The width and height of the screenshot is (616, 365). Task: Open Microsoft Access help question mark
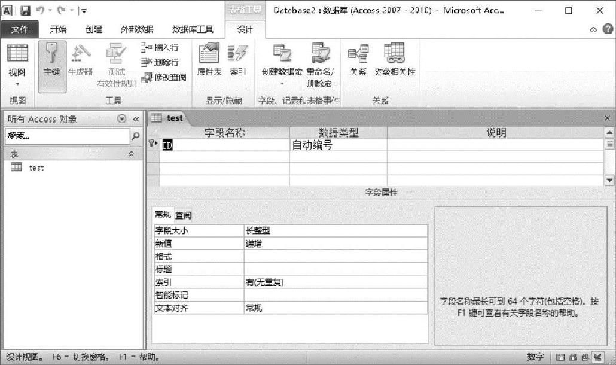pyautogui.click(x=608, y=29)
